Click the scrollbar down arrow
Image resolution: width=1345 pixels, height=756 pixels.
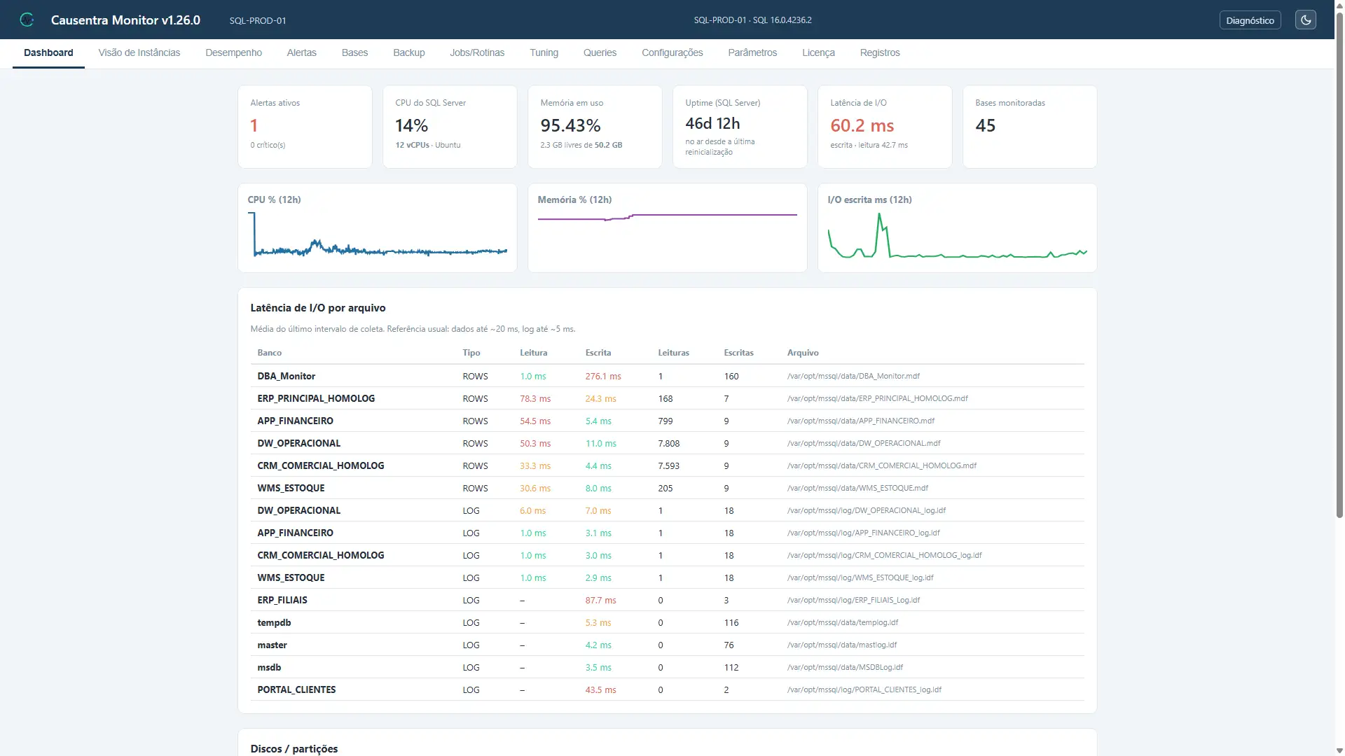[1339, 750]
